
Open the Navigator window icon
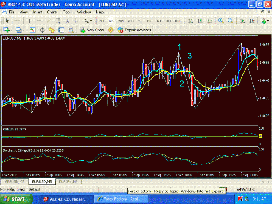click(51, 30)
